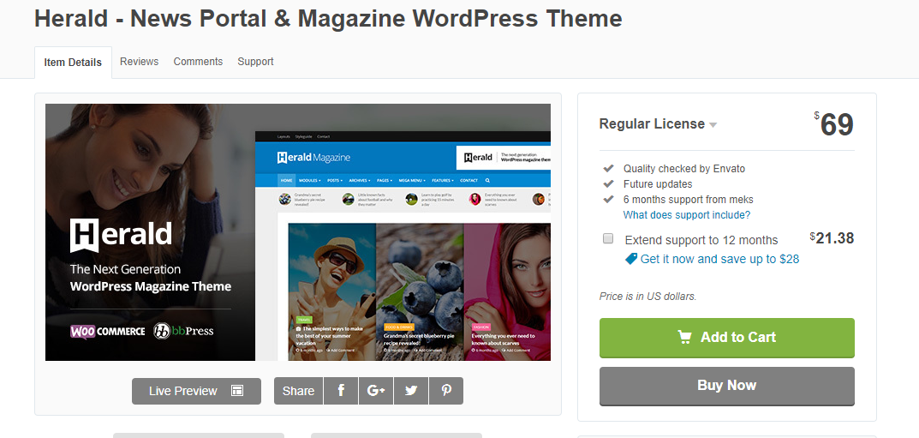Open the Herald theme preview image
The image size is (919, 438).
tap(298, 232)
